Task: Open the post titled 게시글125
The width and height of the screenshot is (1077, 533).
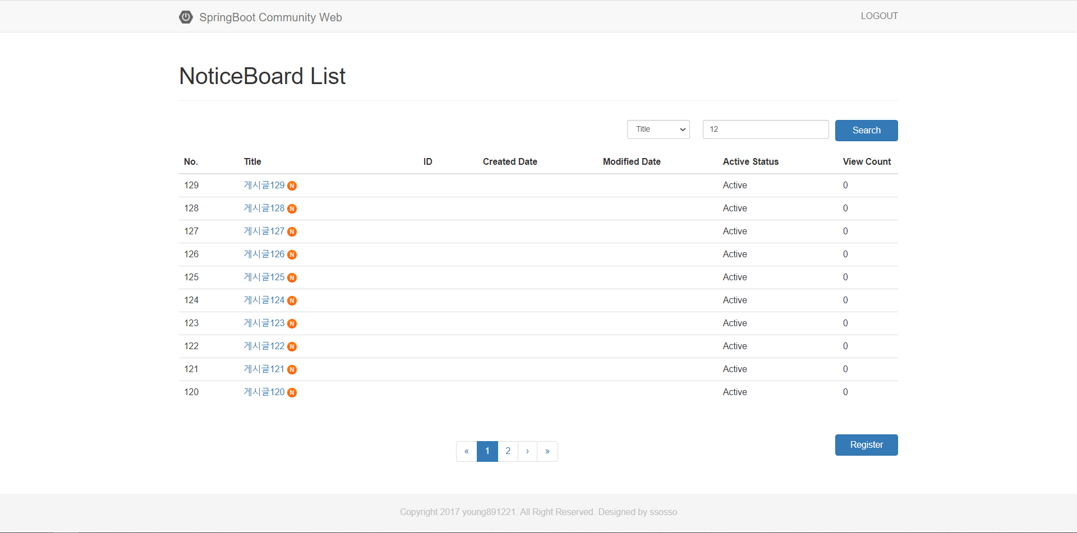Action: (264, 277)
